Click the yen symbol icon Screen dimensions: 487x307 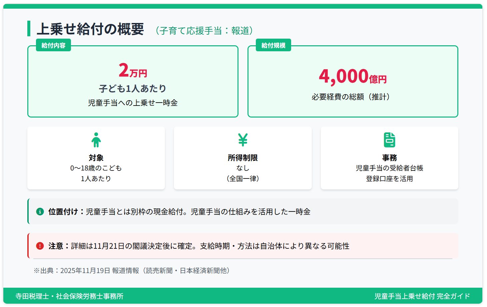[243, 140]
